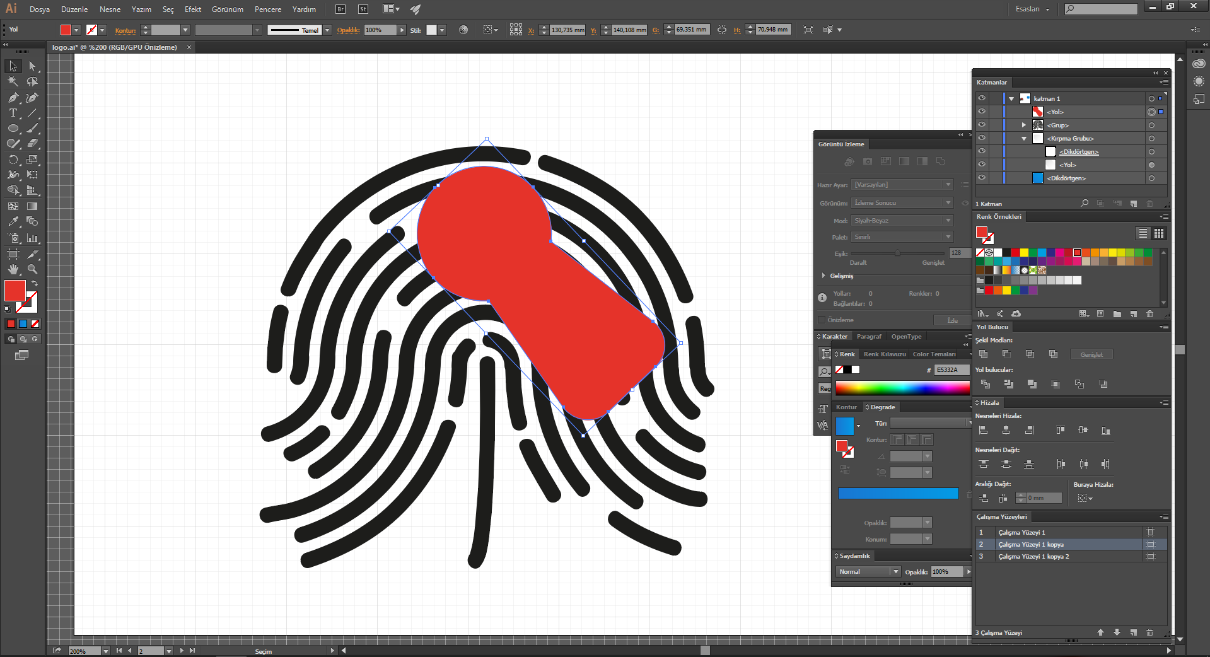The height and width of the screenshot is (657, 1210).
Task: Open the Nesne menu
Action: point(110,9)
